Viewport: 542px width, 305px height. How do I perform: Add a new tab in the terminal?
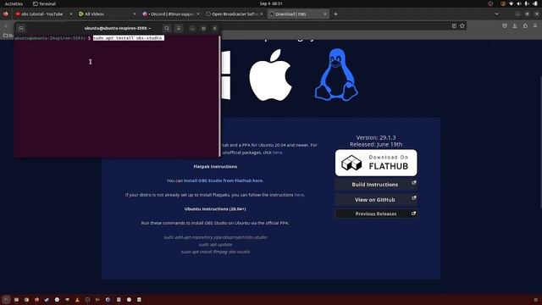click(20, 28)
